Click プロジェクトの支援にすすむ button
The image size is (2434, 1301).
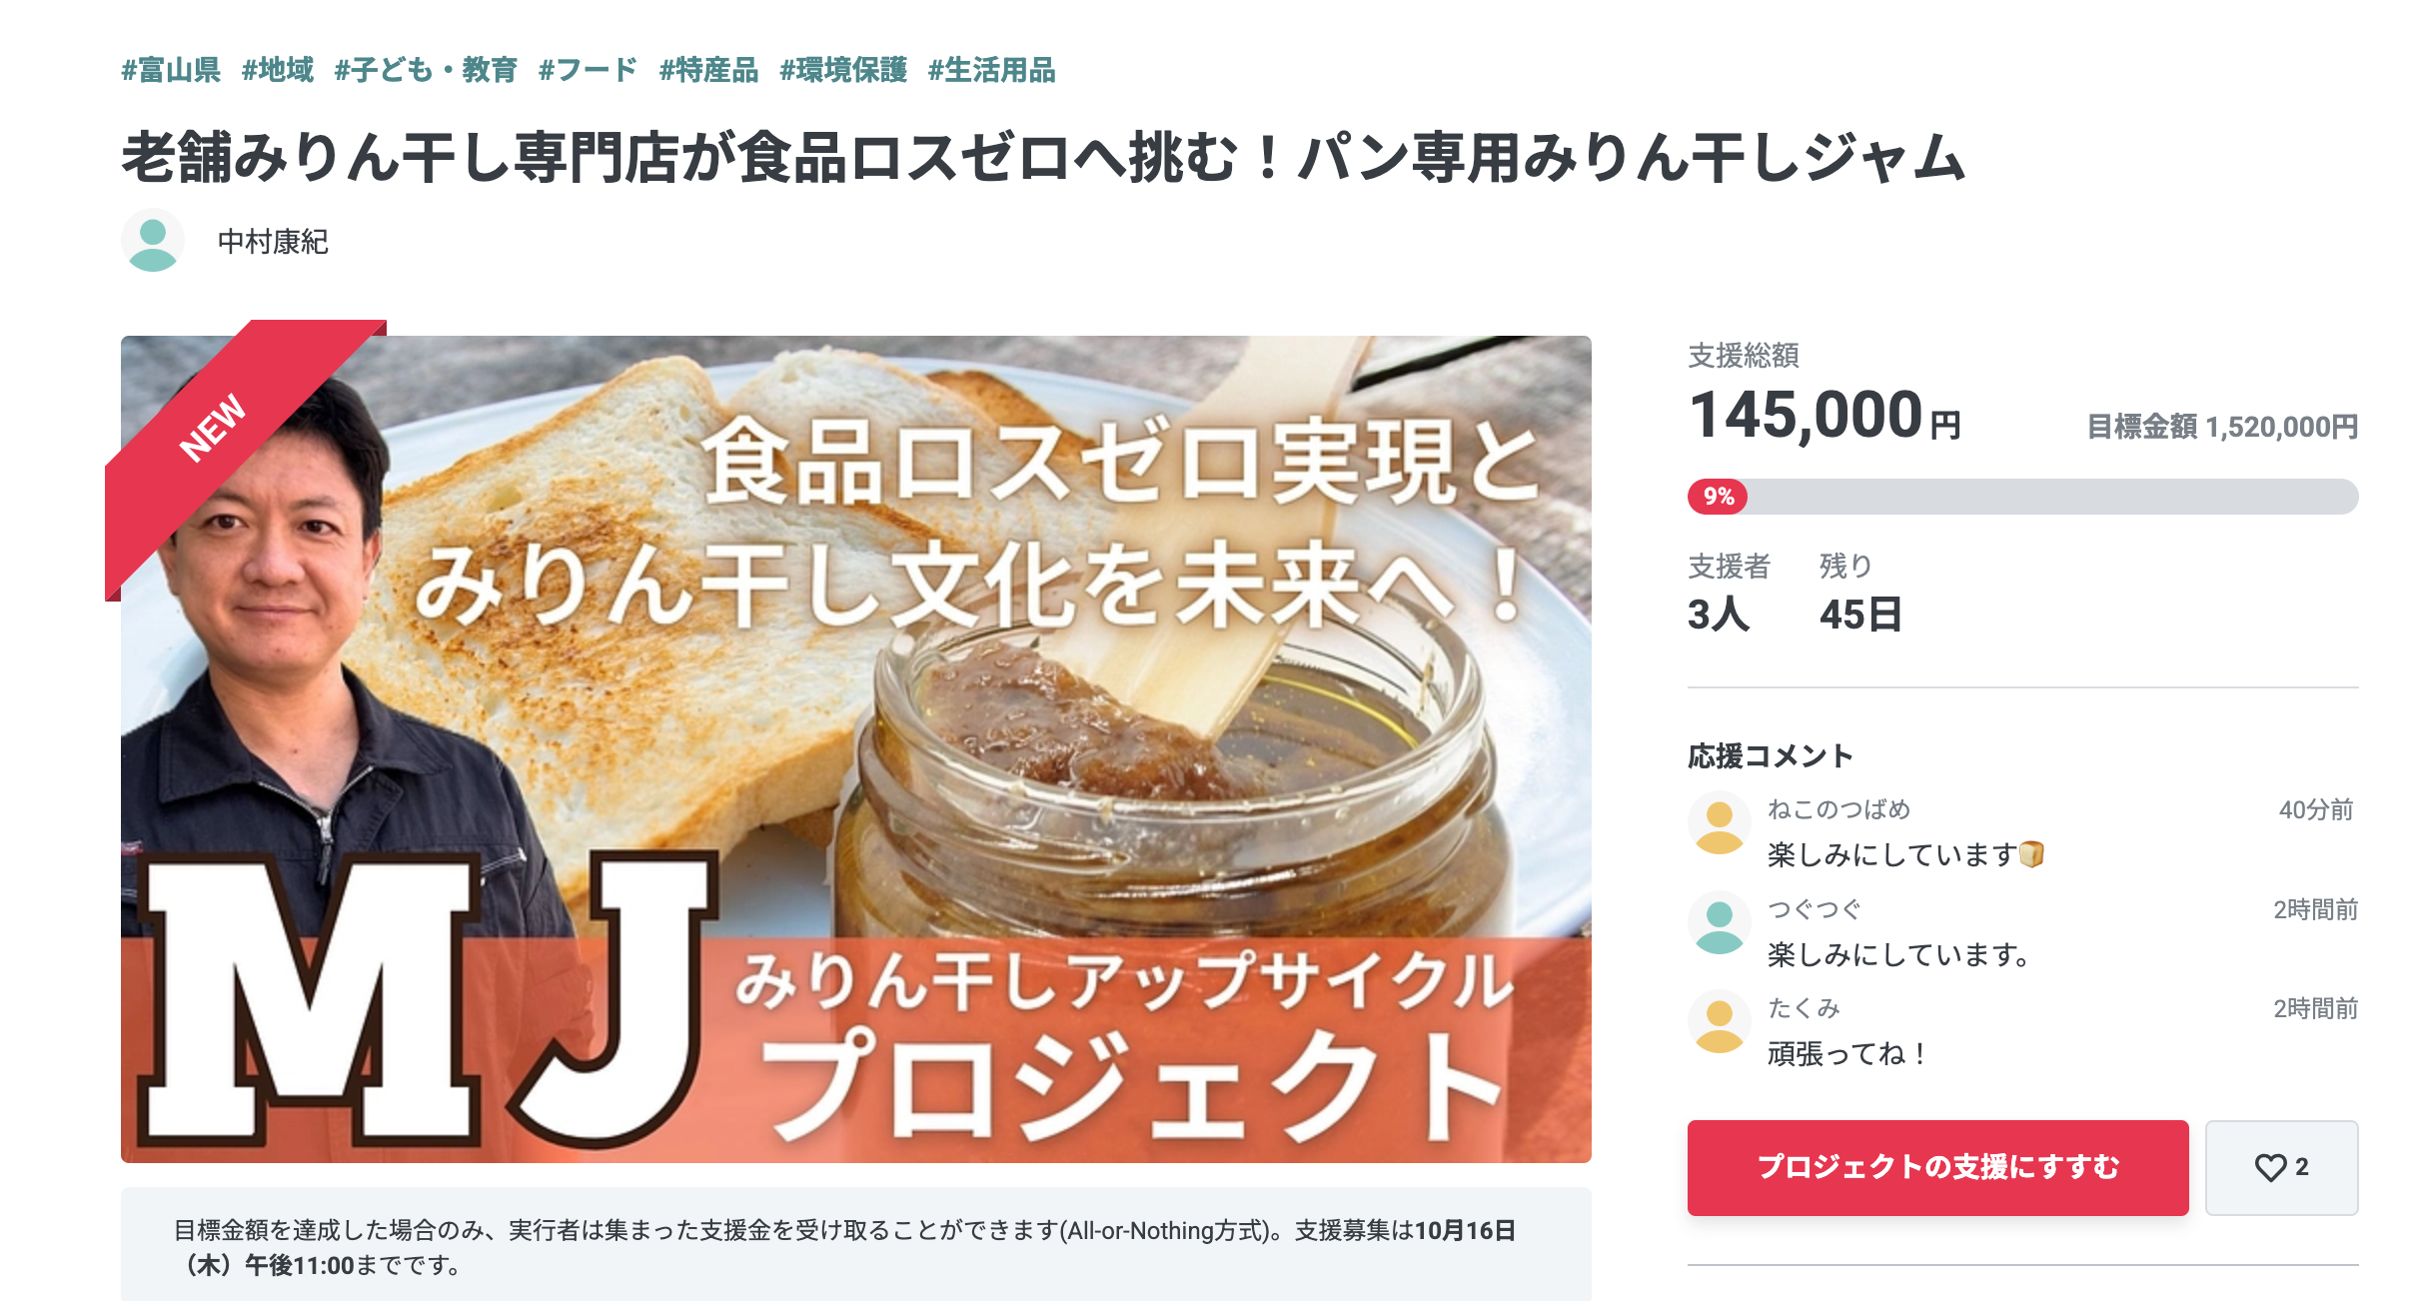(1937, 1167)
